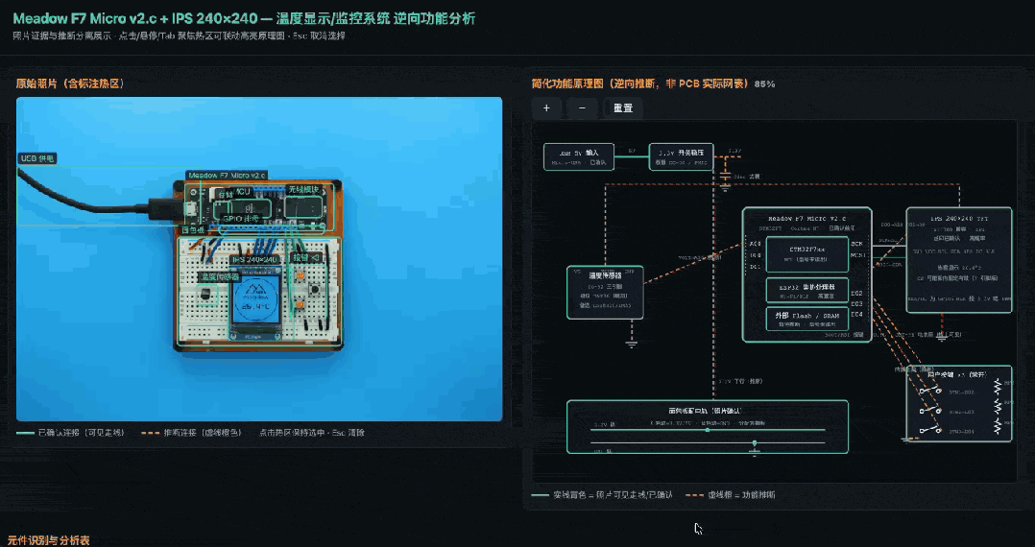
Task: Select the Meadow F7 Micro v2.c photo hotspot label
Action: 227,175
